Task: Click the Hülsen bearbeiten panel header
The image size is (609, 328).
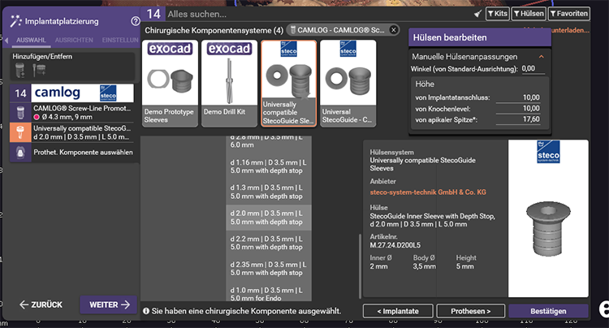Action: point(480,37)
